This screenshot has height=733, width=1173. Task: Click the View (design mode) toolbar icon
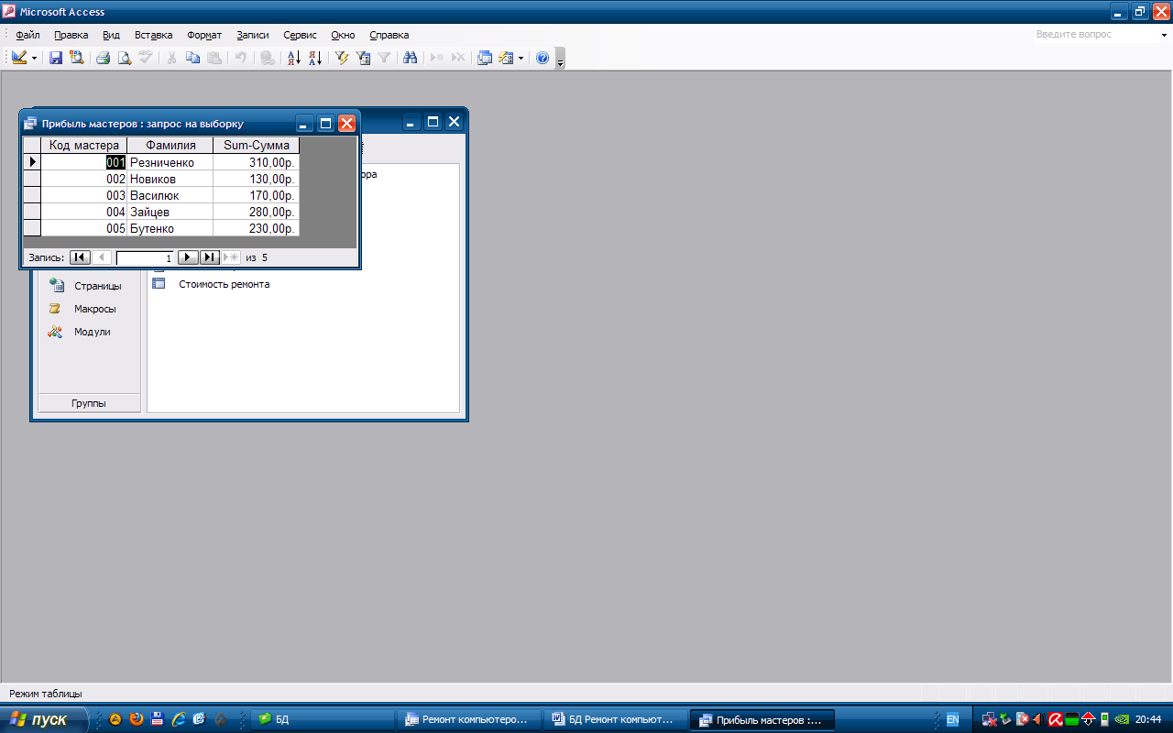19,58
